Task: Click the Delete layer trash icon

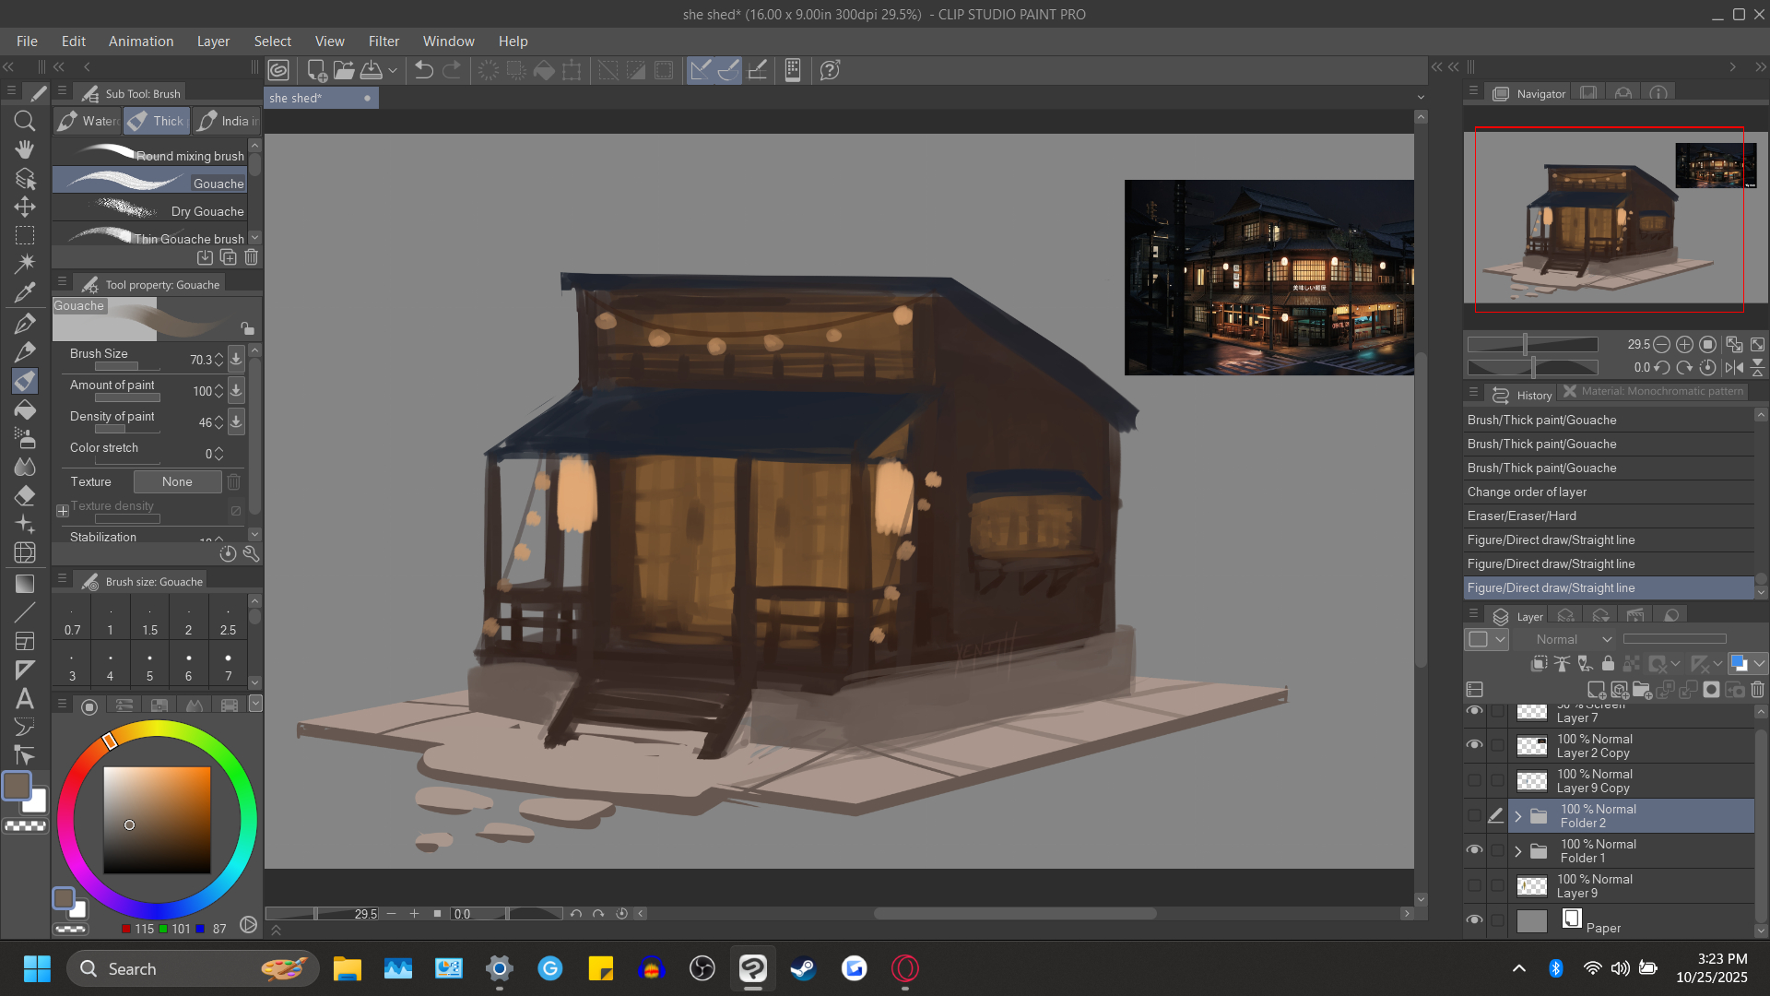Action: (x=1757, y=690)
